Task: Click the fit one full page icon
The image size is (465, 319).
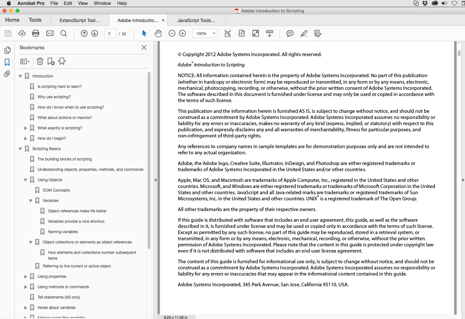Action: point(242,33)
